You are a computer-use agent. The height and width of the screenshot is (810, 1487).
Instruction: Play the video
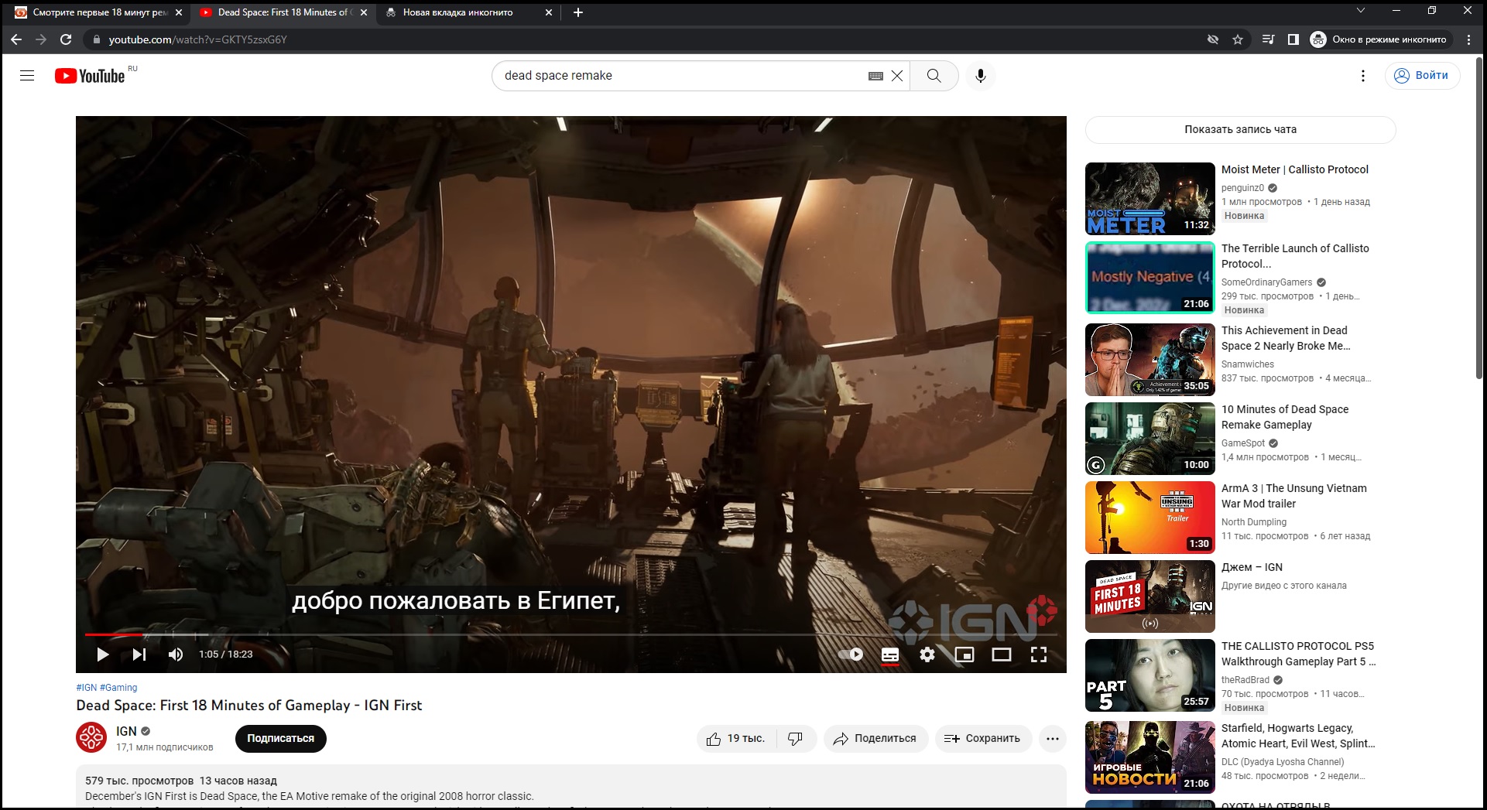click(x=102, y=654)
